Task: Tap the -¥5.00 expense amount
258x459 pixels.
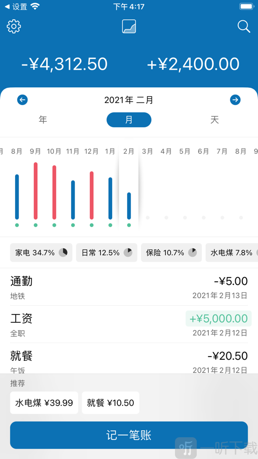Action: click(x=230, y=281)
